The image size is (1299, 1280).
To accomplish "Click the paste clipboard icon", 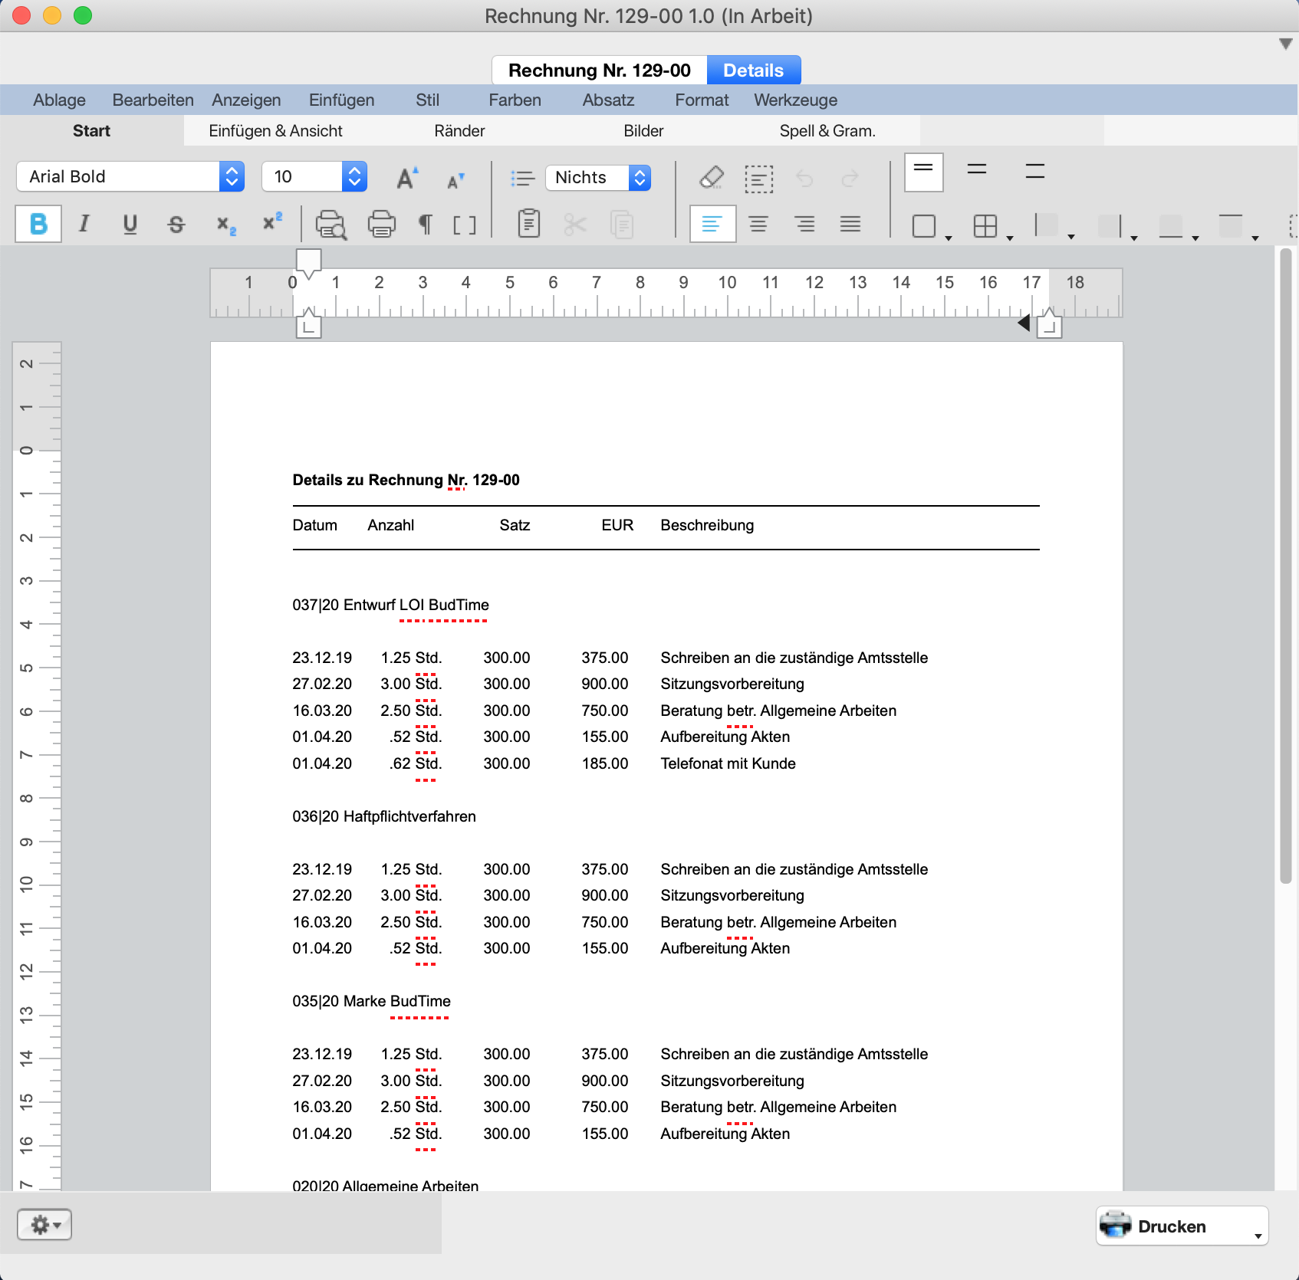I will tap(529, 223).
